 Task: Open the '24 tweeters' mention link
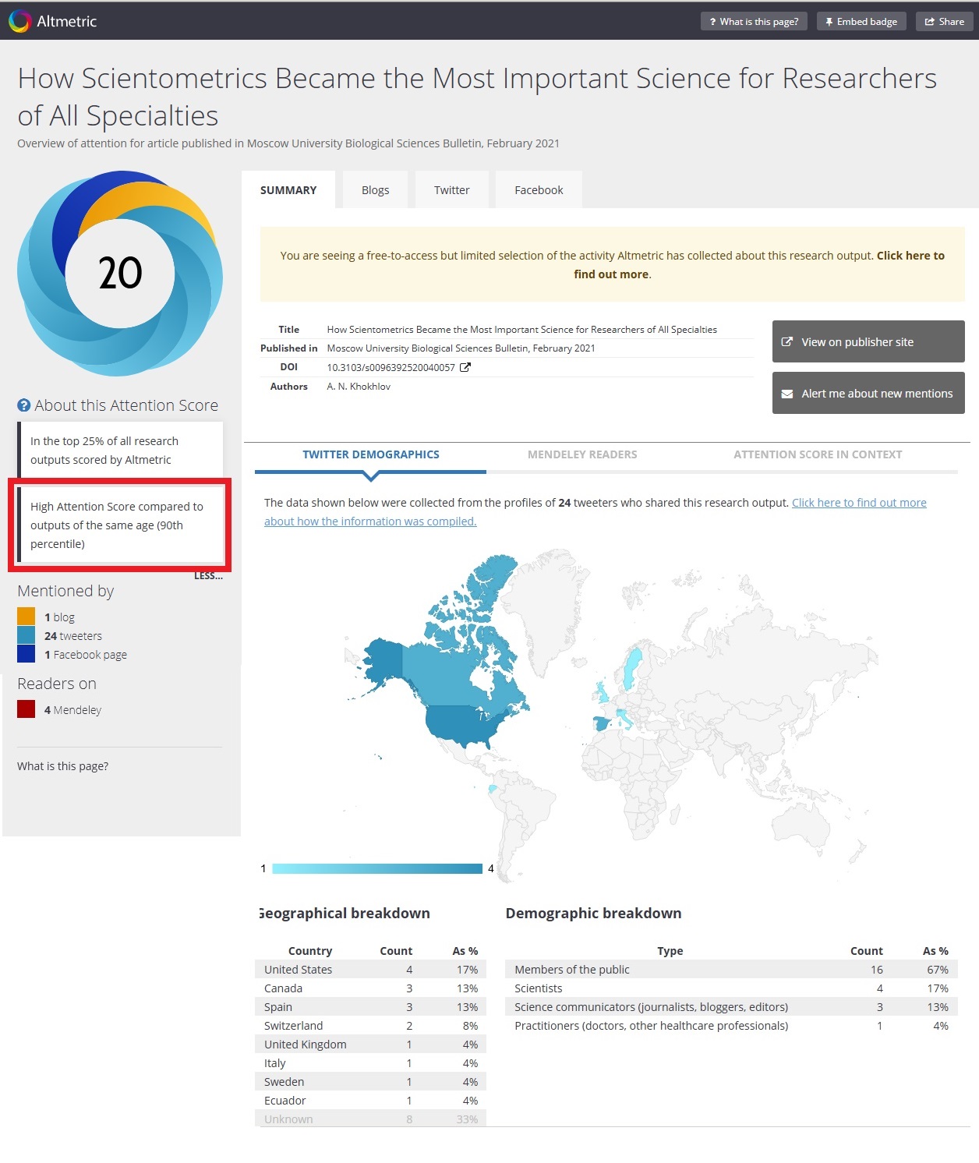[73, 636]
